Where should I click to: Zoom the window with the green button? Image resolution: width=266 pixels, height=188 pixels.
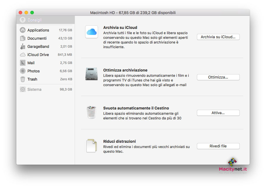click(x=32, y=13)
